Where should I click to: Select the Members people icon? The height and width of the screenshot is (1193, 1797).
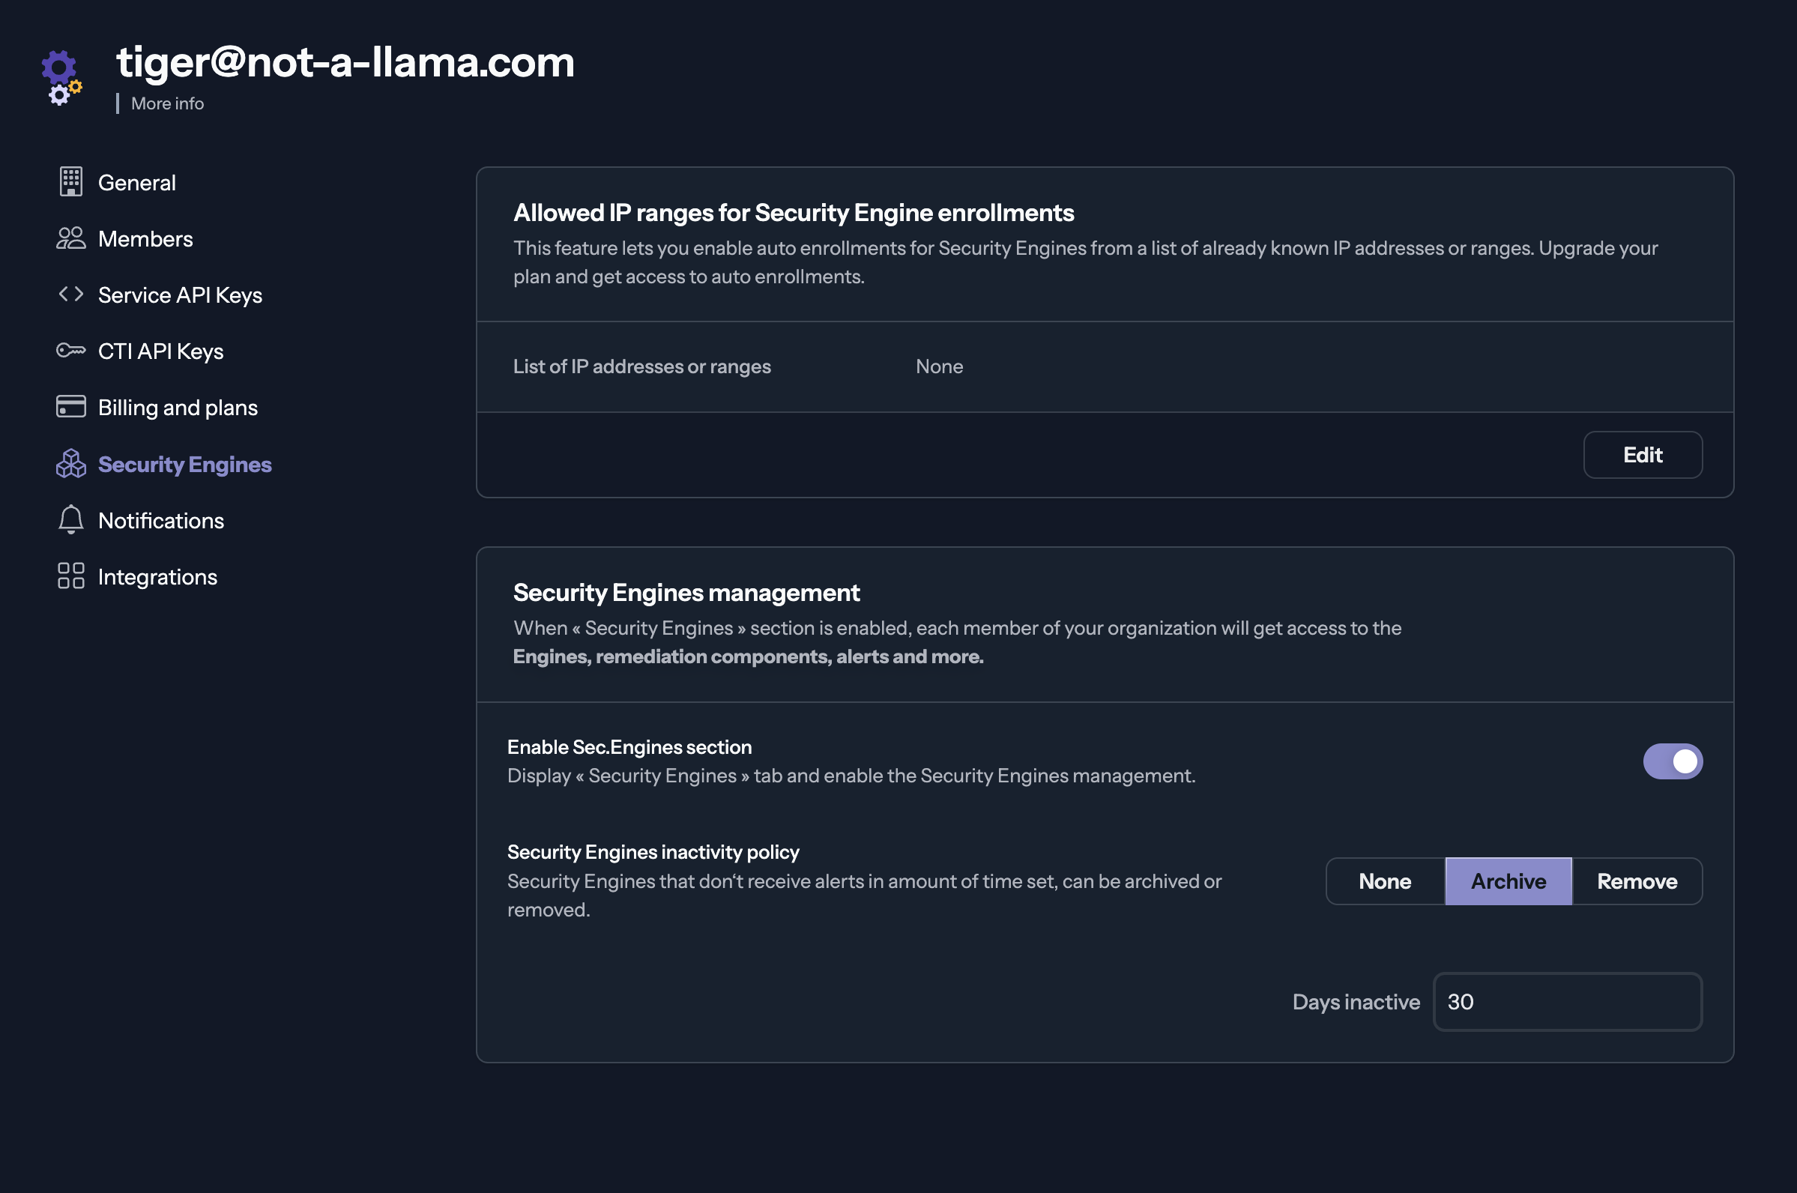coord(70,238)
